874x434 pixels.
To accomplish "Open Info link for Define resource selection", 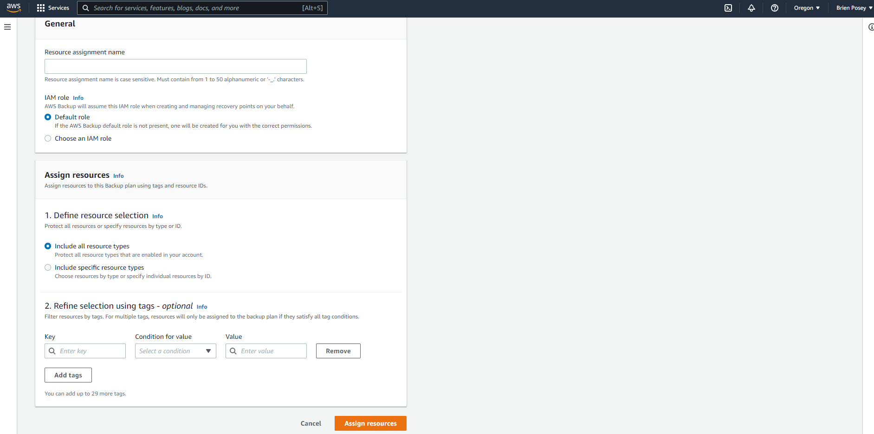I will tap(157, 216).
